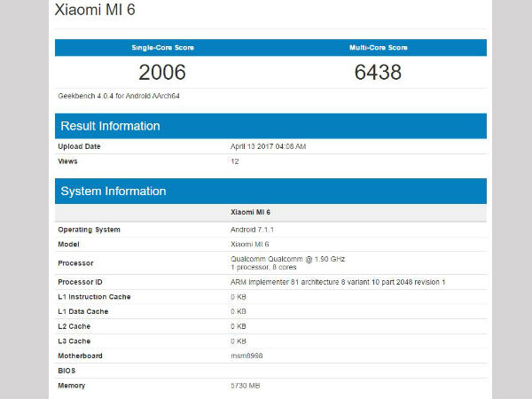532x399 pixels.
Task: Click the Xiaomi MI 6 page title
Action: pos(95,10)
